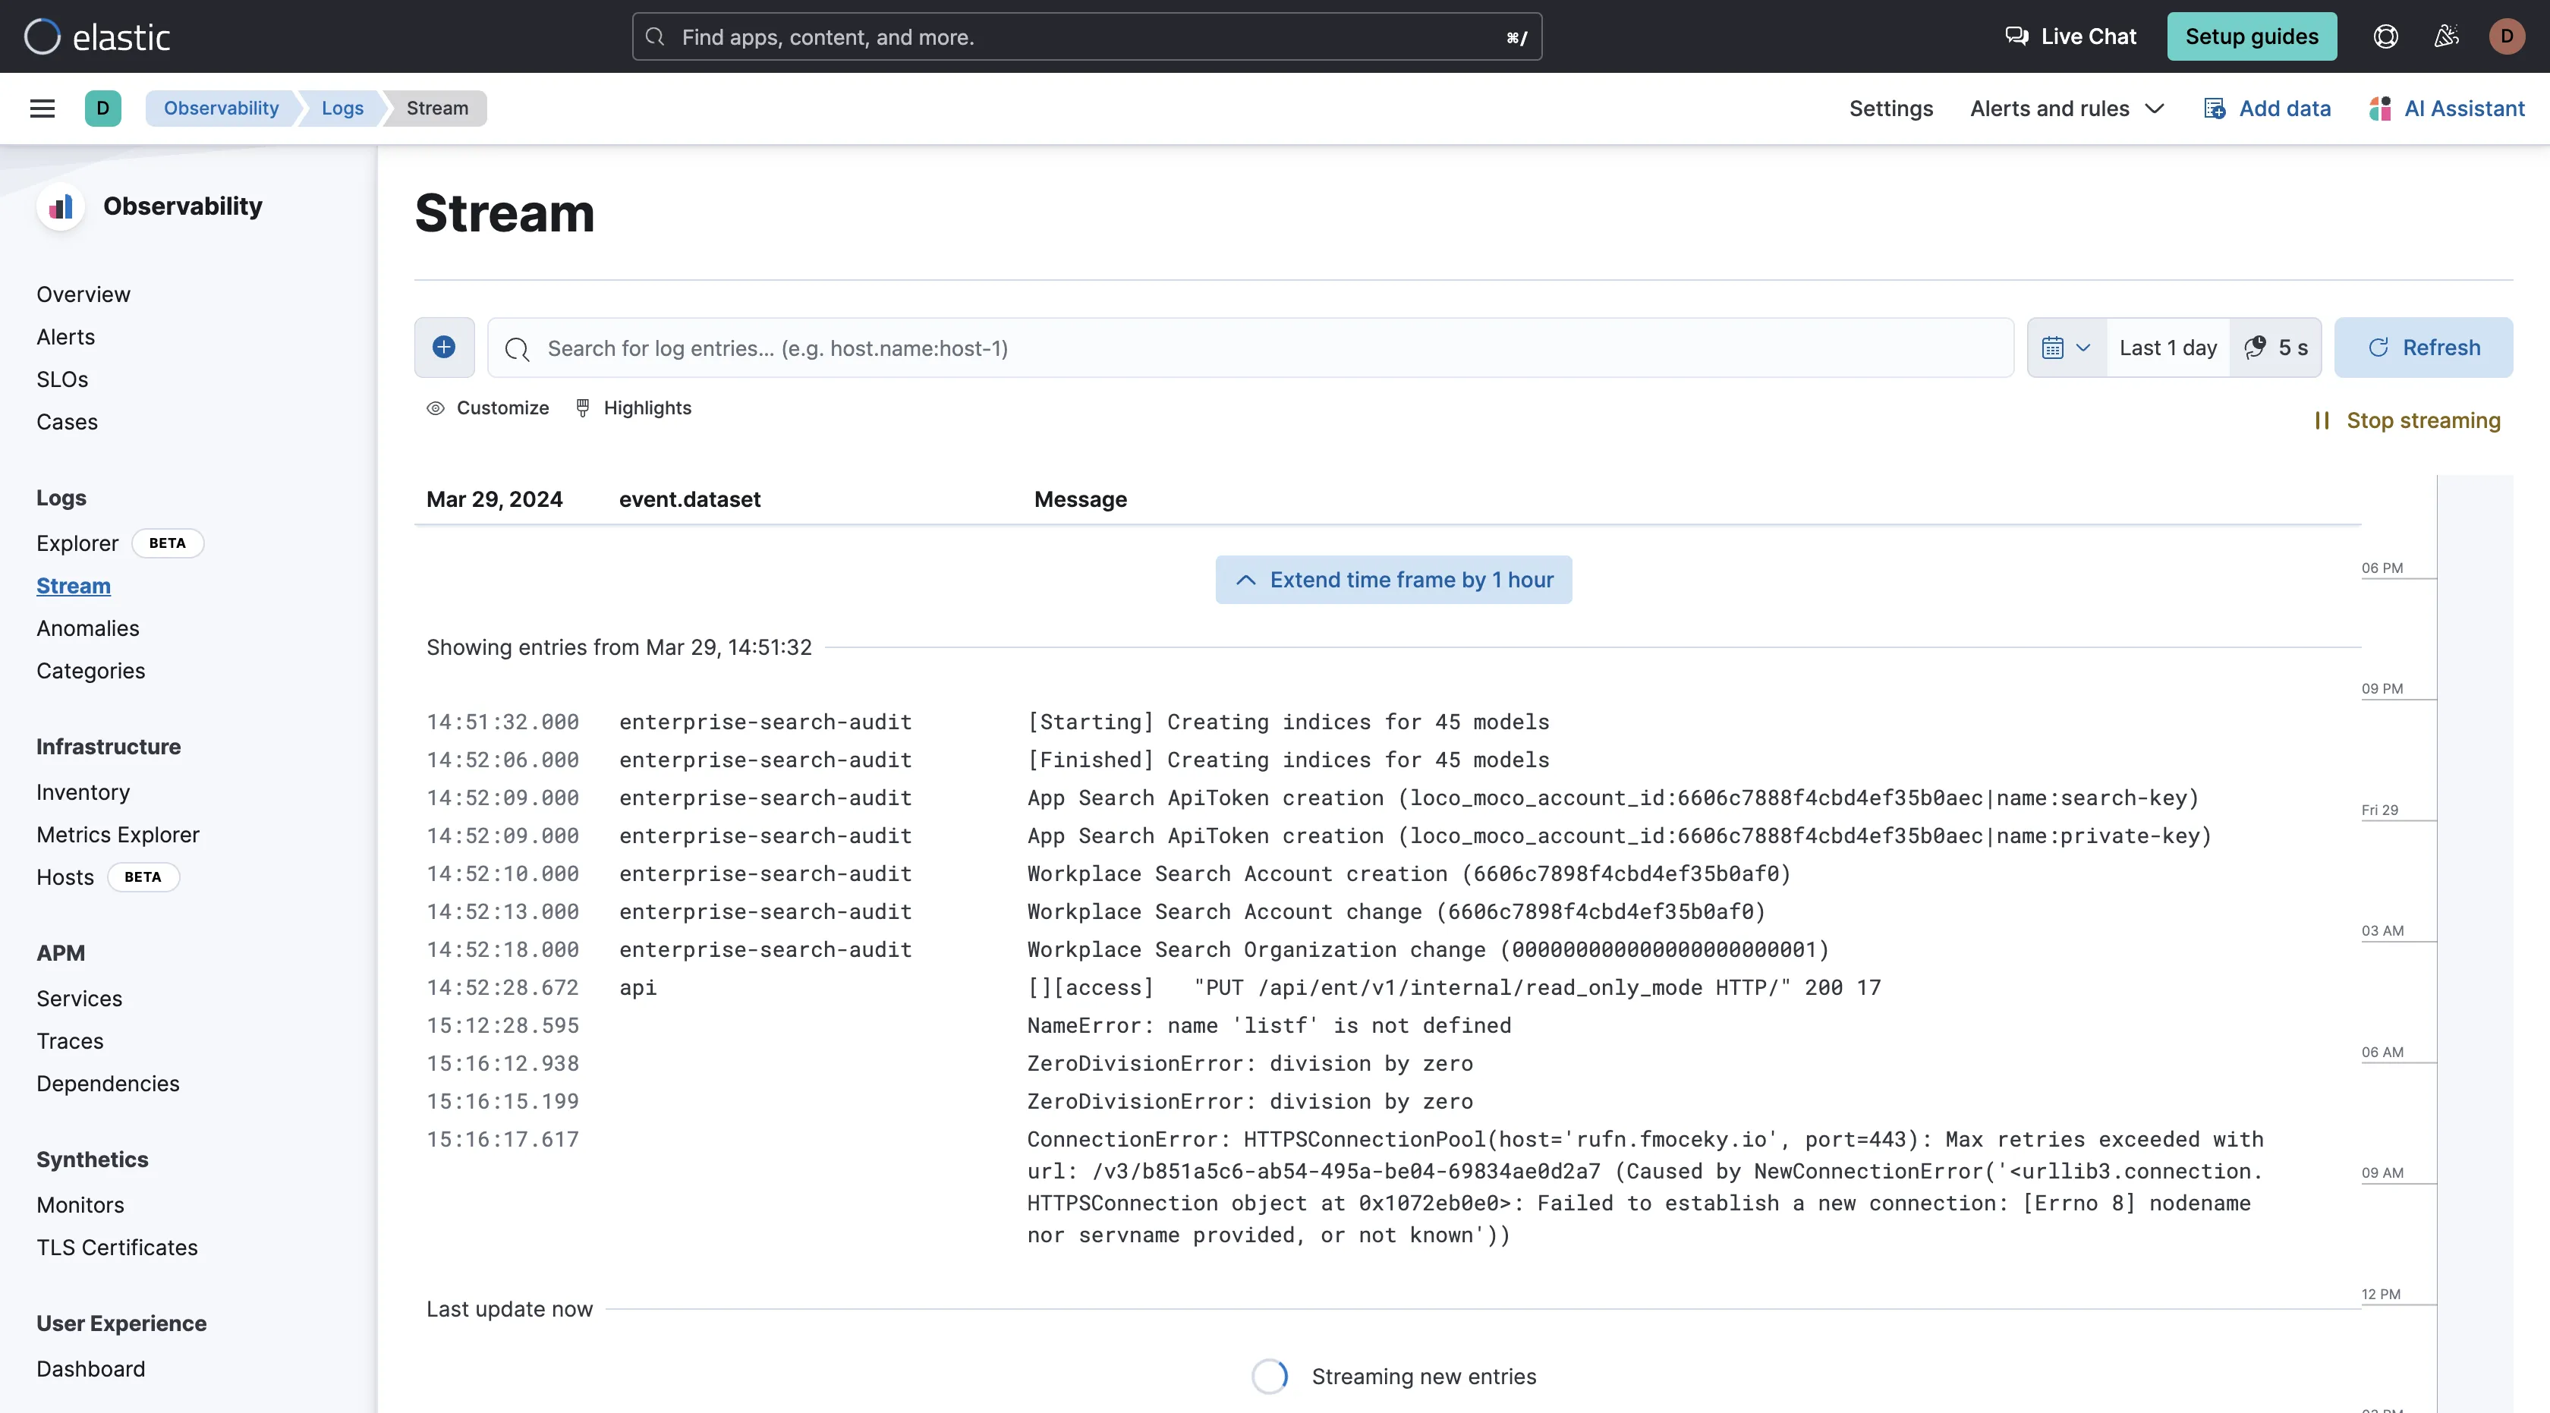Open User Experience Dashboard
This screenshot has width=2550, height=1413.
[x=91, y=1368]
